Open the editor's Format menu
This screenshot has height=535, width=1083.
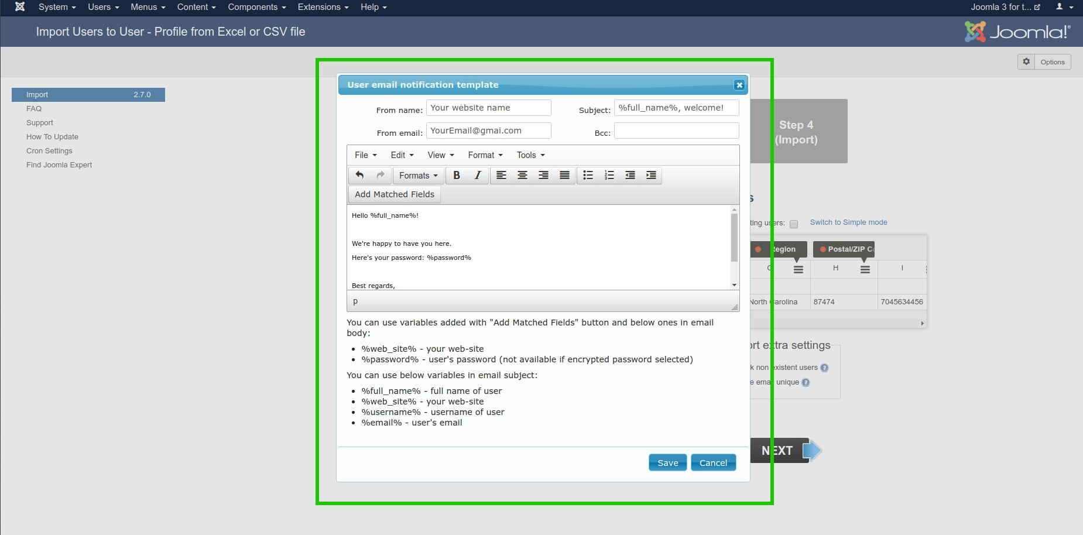coord(485,155)
